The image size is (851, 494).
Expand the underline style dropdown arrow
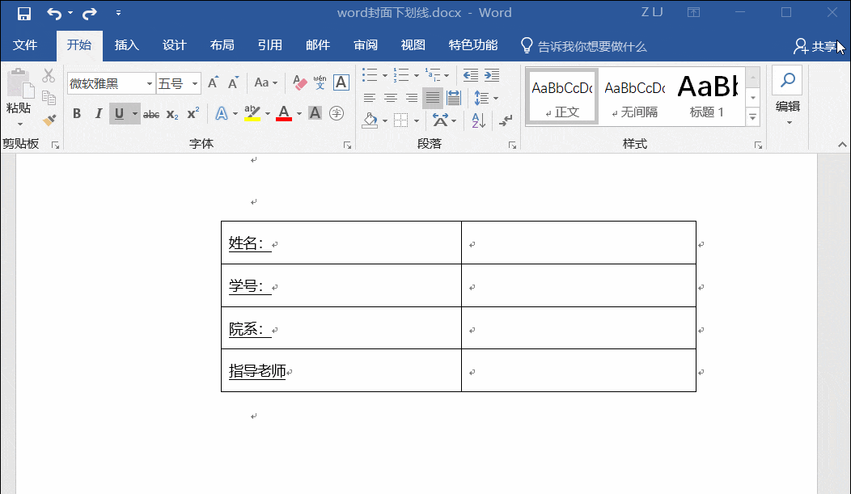(134, 113)
